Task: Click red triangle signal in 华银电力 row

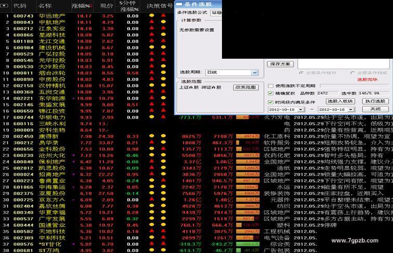Action: (x=163, y=117)
